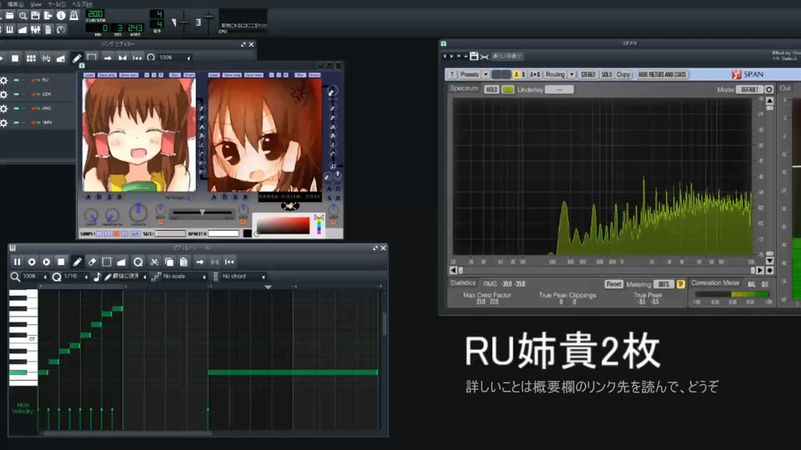Open SPAN mode settings gear icon
The width and height of the screenshot is (801, 450).
tap(769, 89)
